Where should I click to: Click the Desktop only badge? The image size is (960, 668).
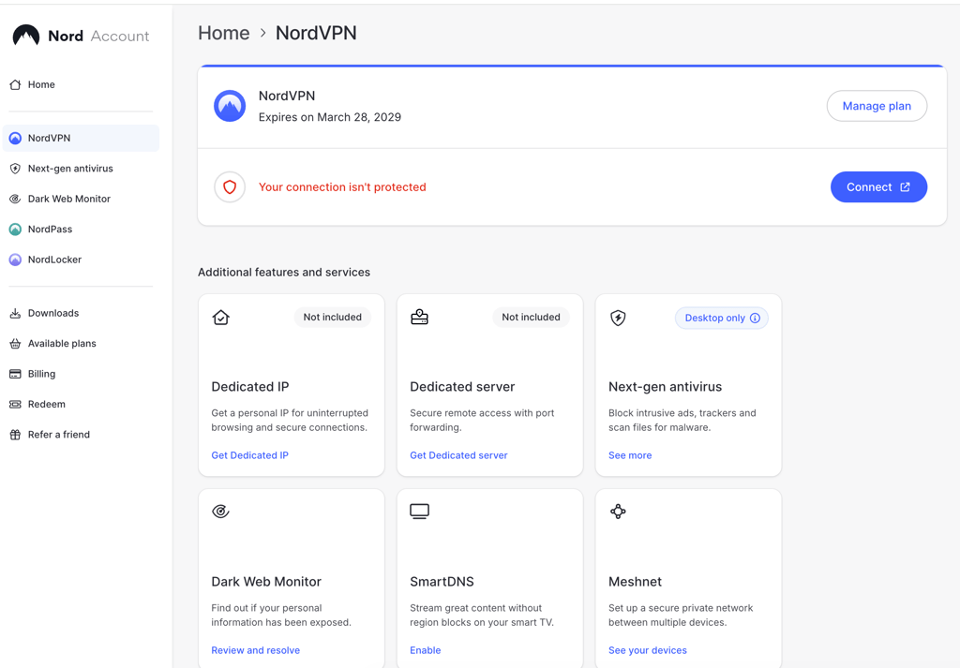click(722, 319)
